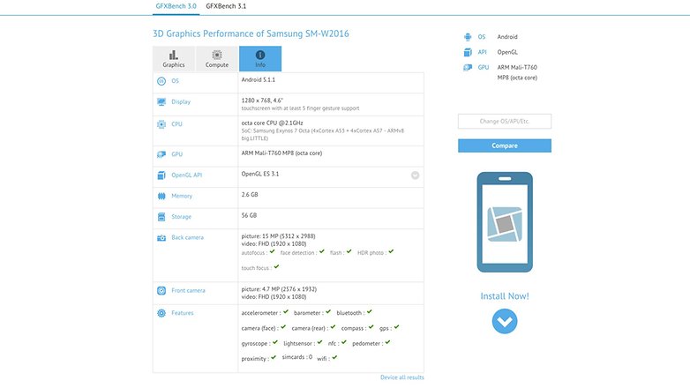Viewport: 690px width, 388px height.
Task: Click the API icon in the sidebar
Action: 468,52
